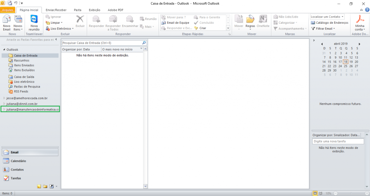Switch to Contatos view
This screenshot has width=370, height=196.
30,169
